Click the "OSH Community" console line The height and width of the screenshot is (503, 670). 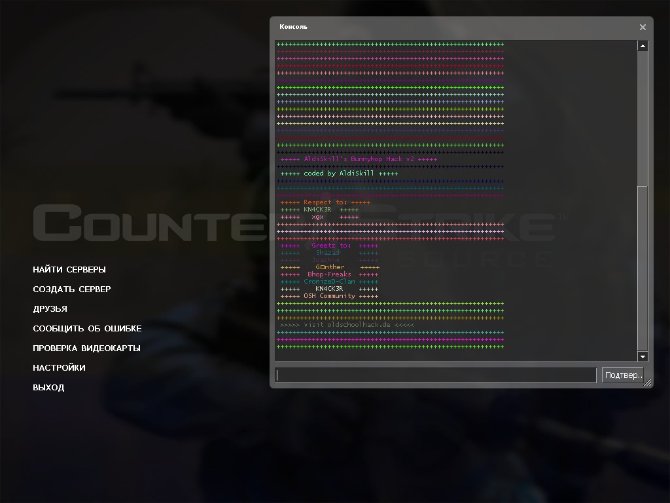[x=329, y=296]
